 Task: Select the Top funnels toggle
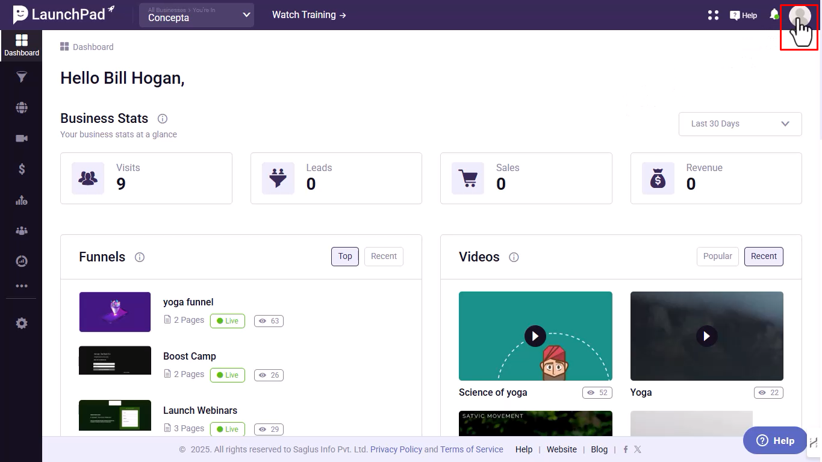345,257
